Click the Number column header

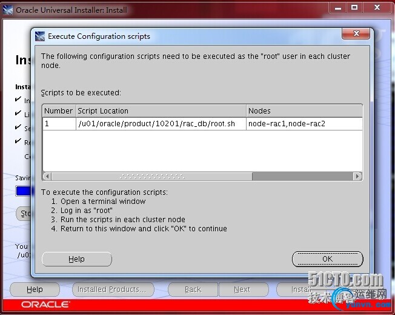pos(59,111)
